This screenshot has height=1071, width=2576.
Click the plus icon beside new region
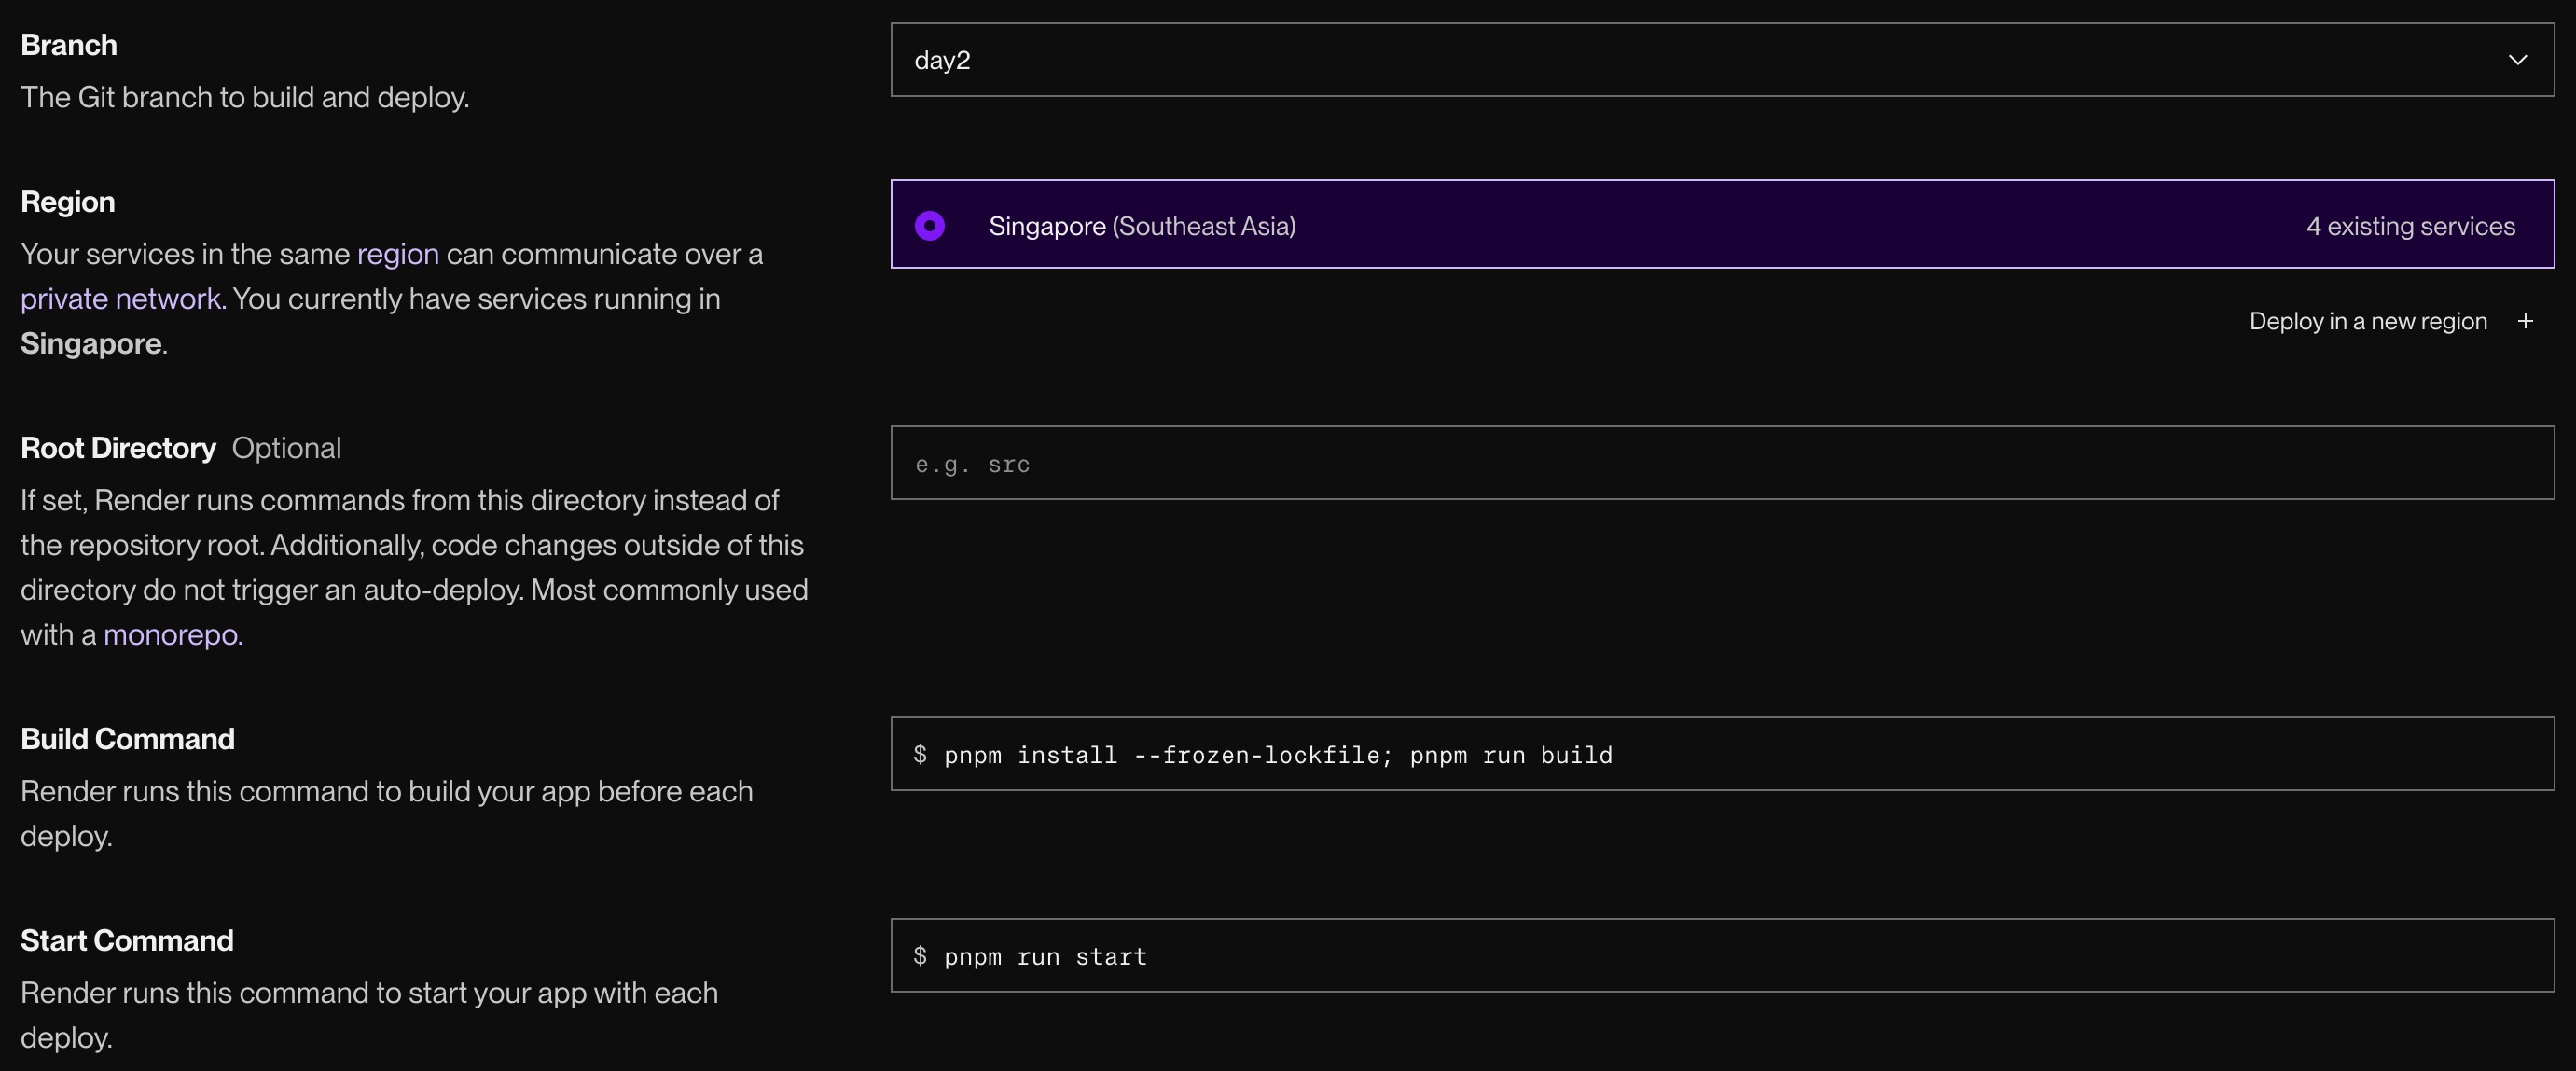pos(2525,321)
